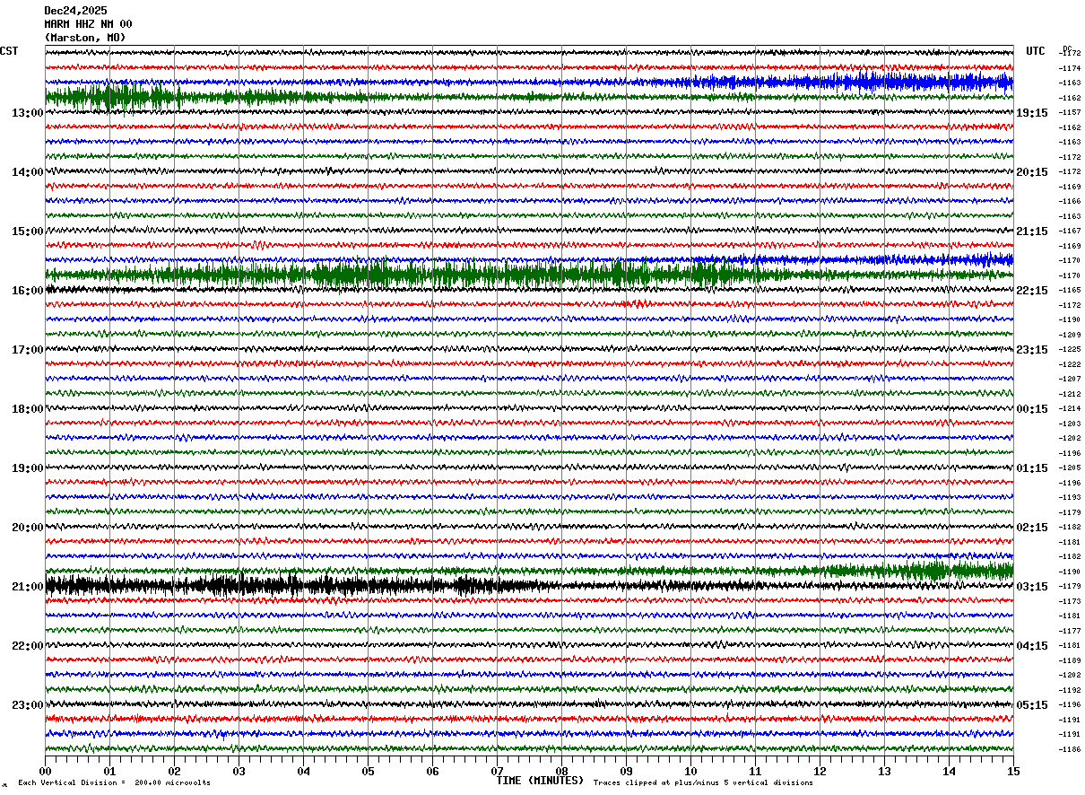Click the MARM HHZ NM 00 station label
Screen dimensions: 1085x795
89,24
